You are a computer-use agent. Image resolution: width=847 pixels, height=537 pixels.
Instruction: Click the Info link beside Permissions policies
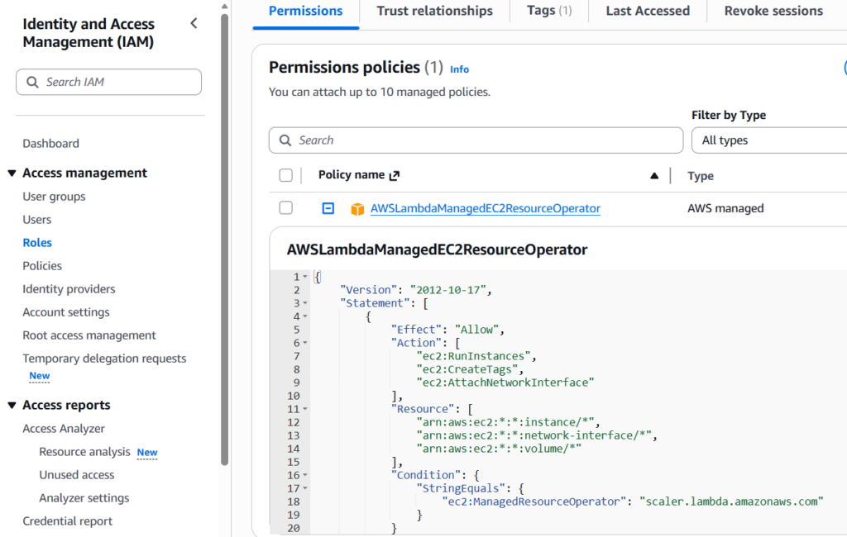(x=459, y=69)
